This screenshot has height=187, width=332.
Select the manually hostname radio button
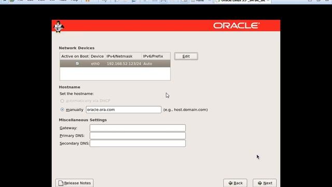coord(62,110)
